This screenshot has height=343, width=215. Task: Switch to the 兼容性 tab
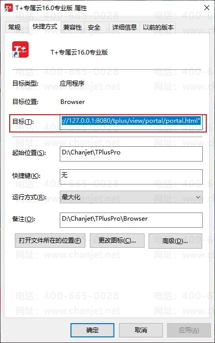click(73, 28)
